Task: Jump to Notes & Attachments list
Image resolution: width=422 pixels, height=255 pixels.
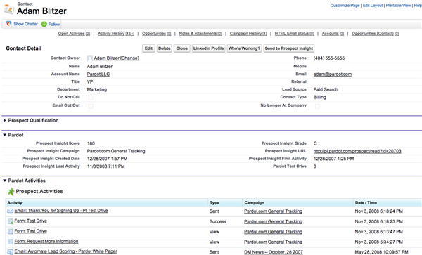Action: pyautogui.click(x=200, y=34)
